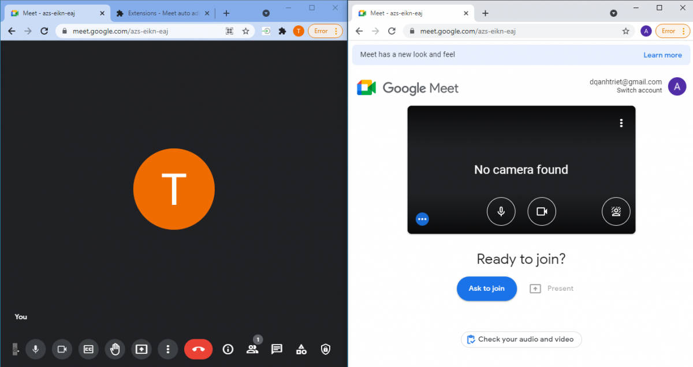Open a new tab in left browser window
This screenshot has width=693, height=367.
[226, 13]
